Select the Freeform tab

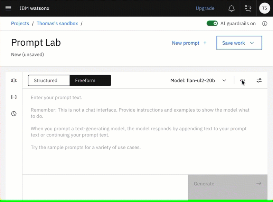point(90,80)
